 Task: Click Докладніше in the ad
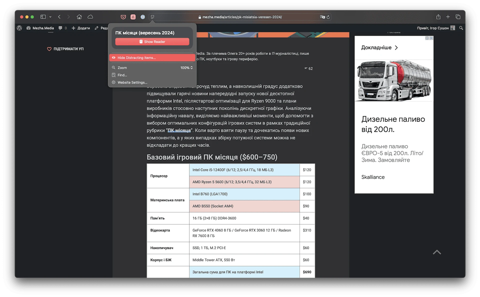click(379, 47)
